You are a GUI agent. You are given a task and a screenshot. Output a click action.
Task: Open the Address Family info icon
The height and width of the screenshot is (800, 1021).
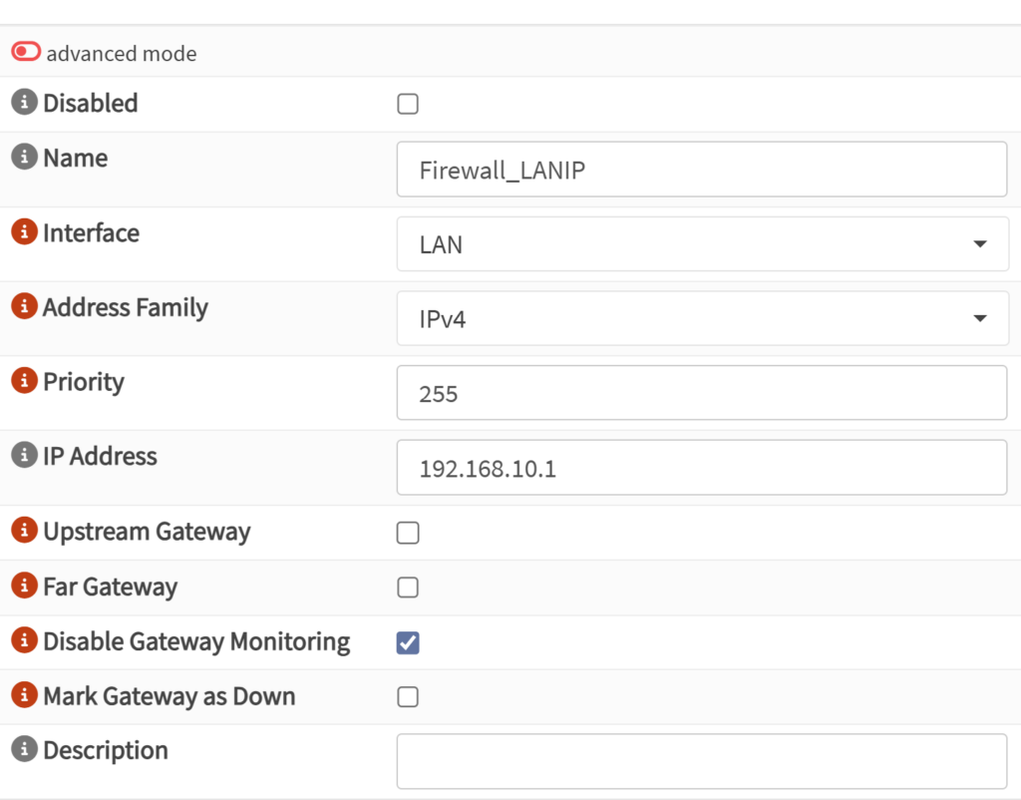pyautogui.click(x=24, y=307)
